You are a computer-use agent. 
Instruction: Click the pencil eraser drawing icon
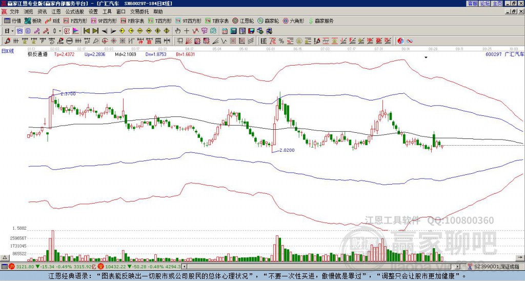click(7, 41)
